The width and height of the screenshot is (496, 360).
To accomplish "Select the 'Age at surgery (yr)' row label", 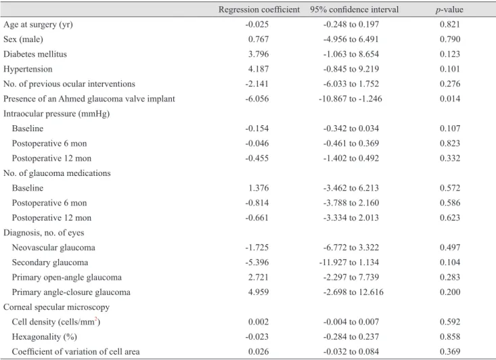I will point(38,24).
